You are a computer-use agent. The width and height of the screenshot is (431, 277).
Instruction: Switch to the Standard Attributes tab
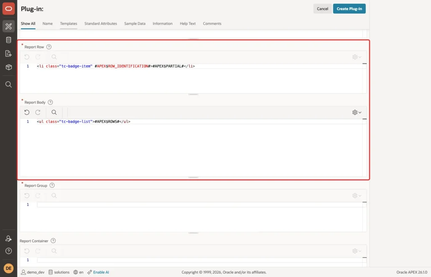coord(101,24)
